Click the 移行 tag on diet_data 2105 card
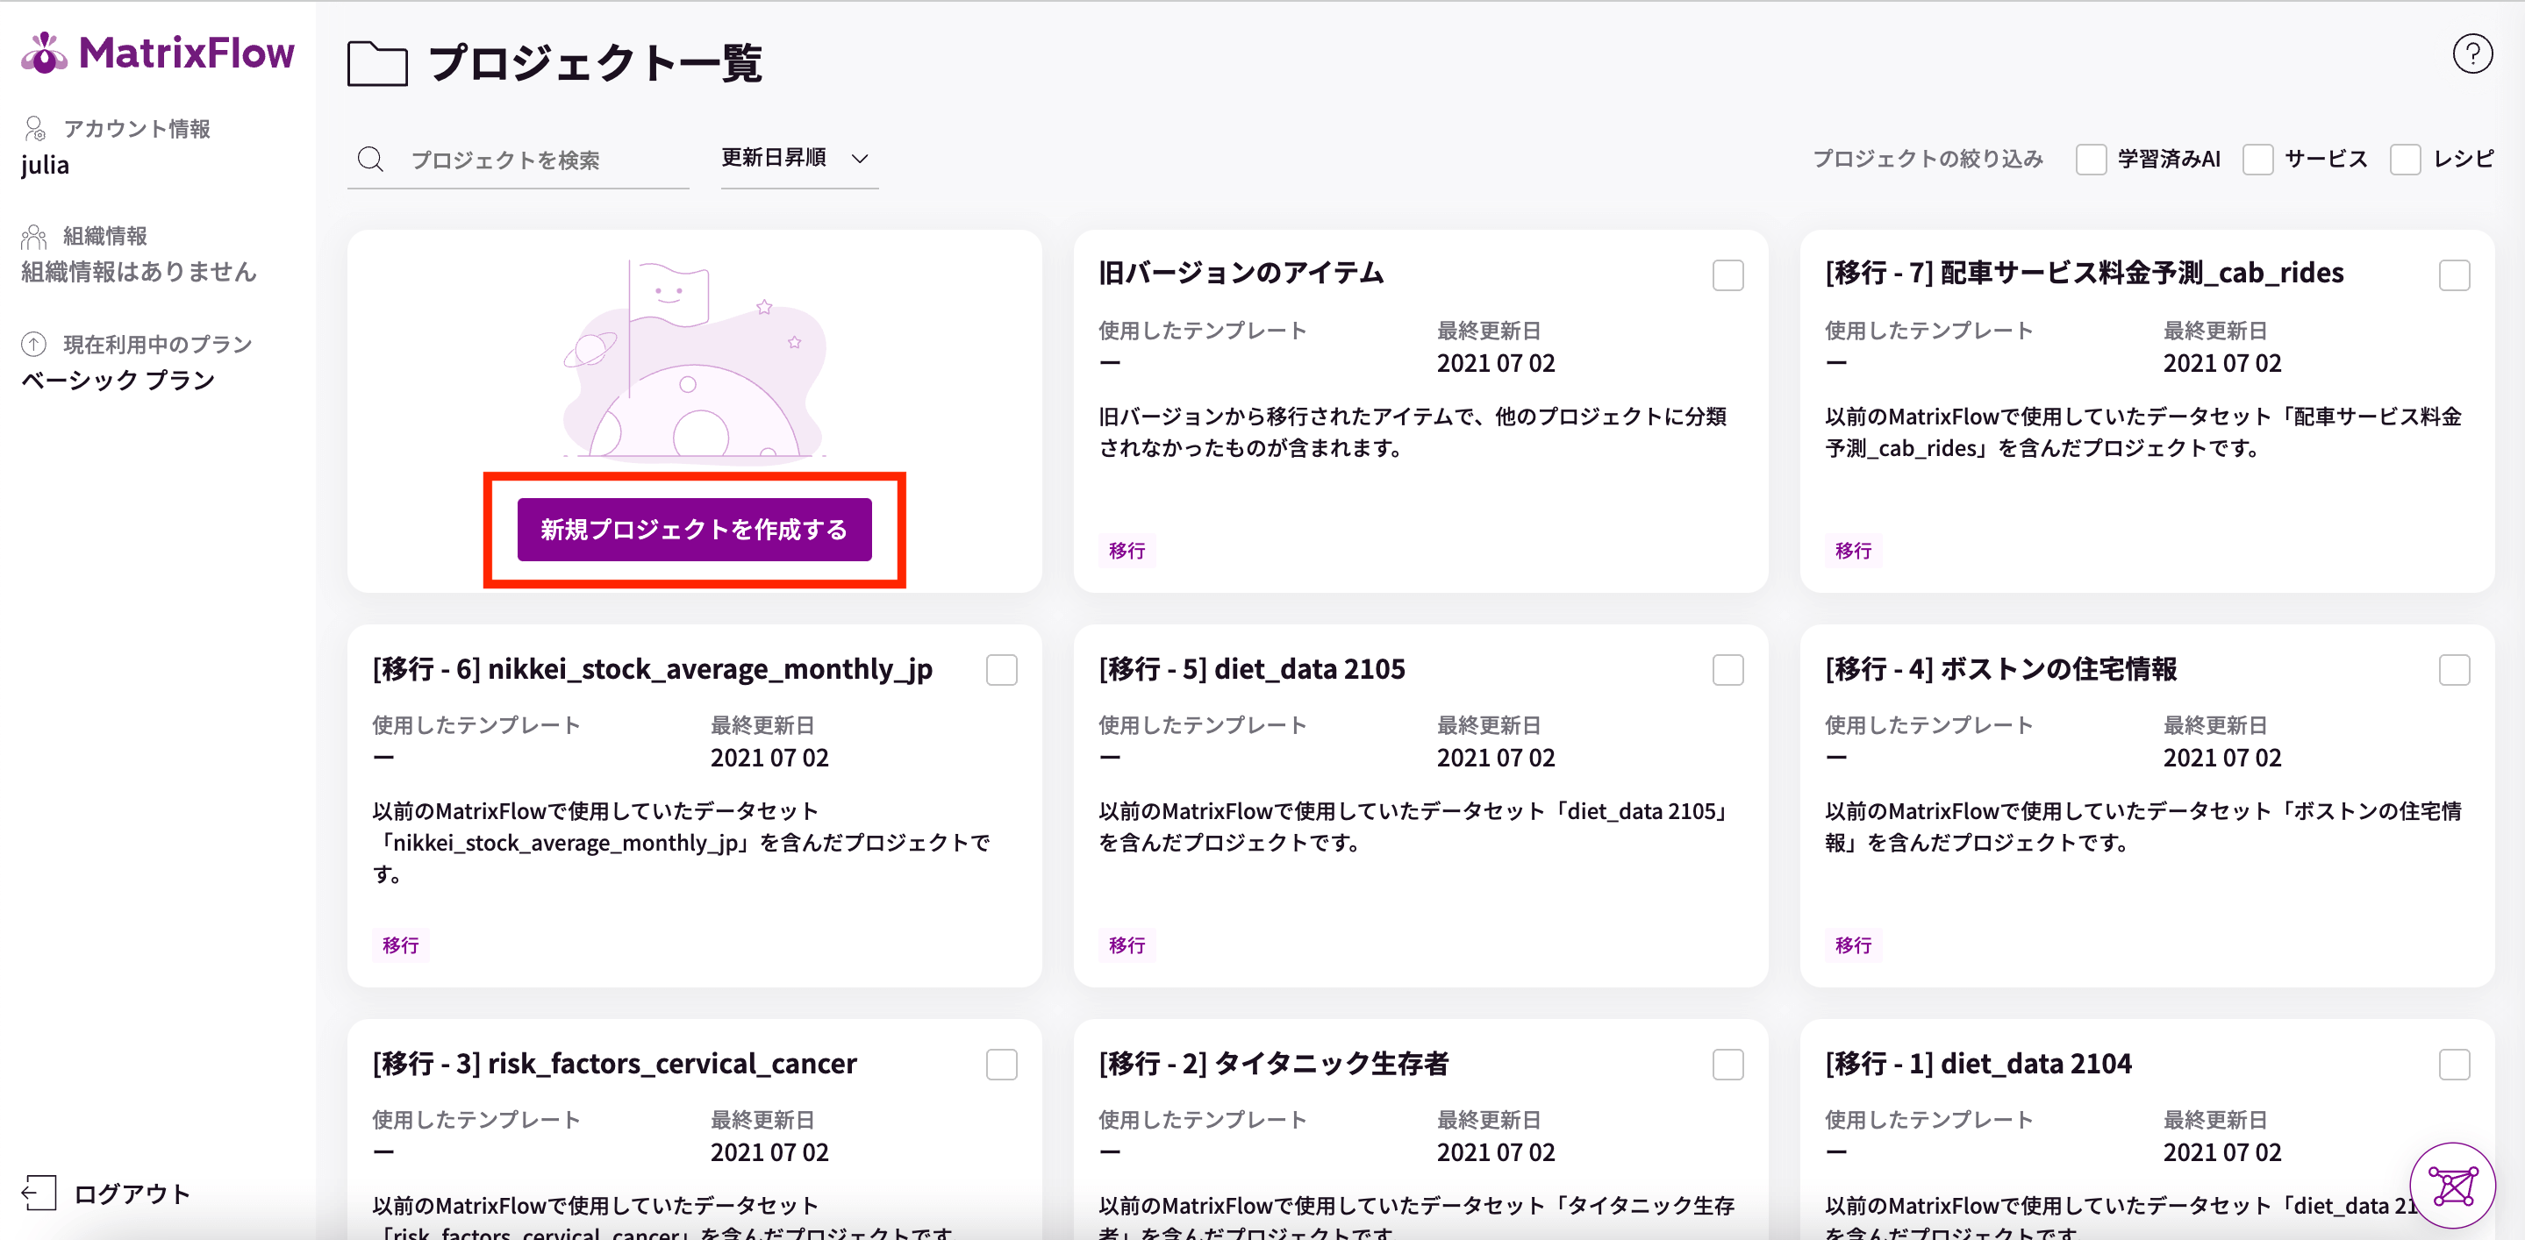The image size is (2525, 1240). tap(1127, 945)
